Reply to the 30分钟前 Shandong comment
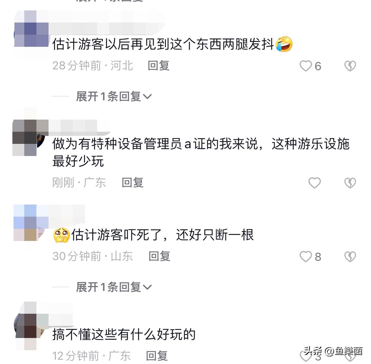371x364 pixels. (x=159, y=256)
